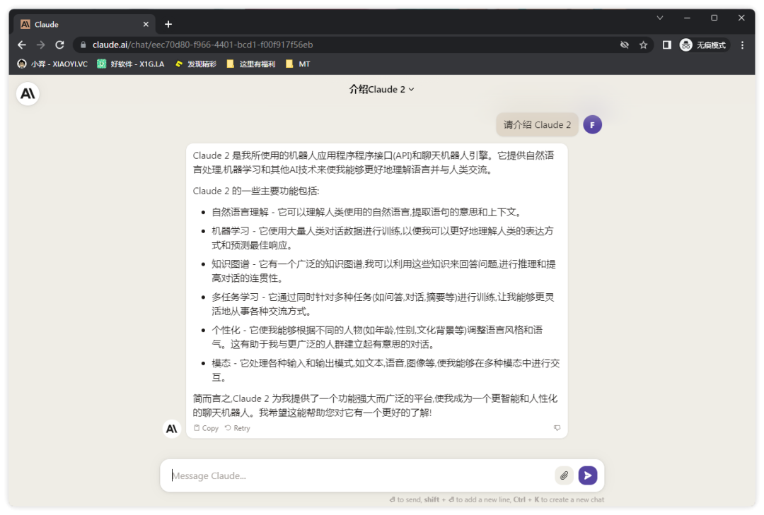
Task: Open the browser side panel icon
Action: [x=666, y=45]
